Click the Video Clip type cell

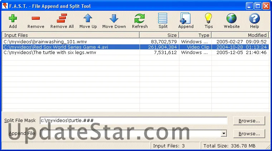tap(198, 47)
